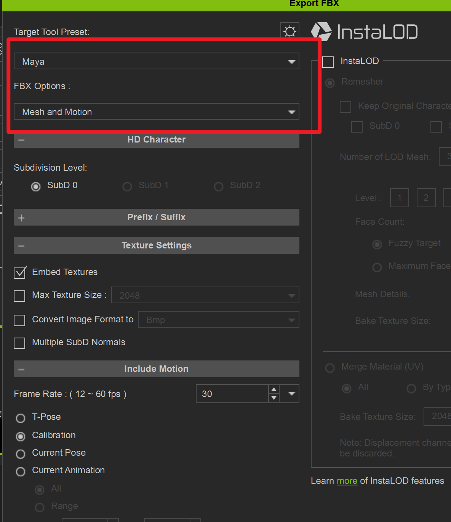Open the Mesh and Motion FBX options dropdown
The width and height of the screenshot is (451, 522).
pyautogui.click(x=156, y=112)
